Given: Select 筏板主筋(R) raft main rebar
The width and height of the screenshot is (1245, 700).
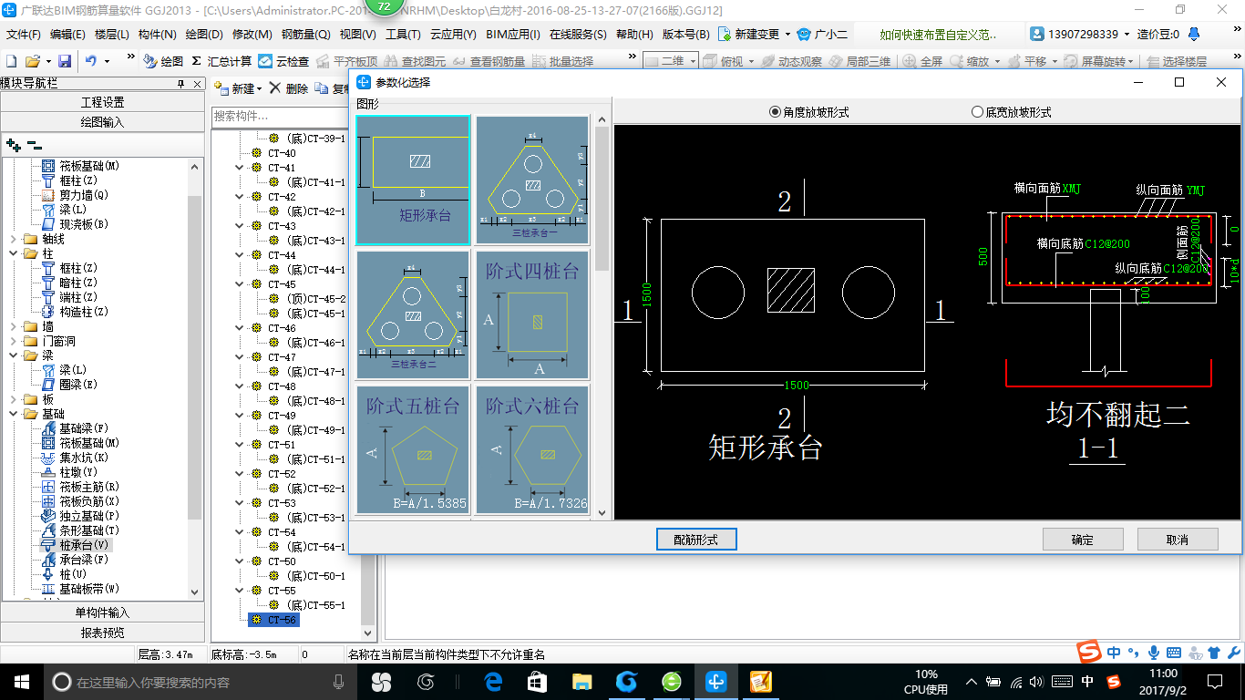Looking at the screenshot, I should click(80, 487).
